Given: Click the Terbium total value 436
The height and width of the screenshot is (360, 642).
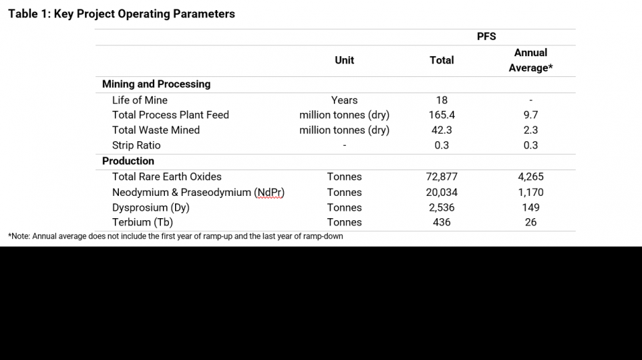Looking at the screenshot, I should (442, 222).
